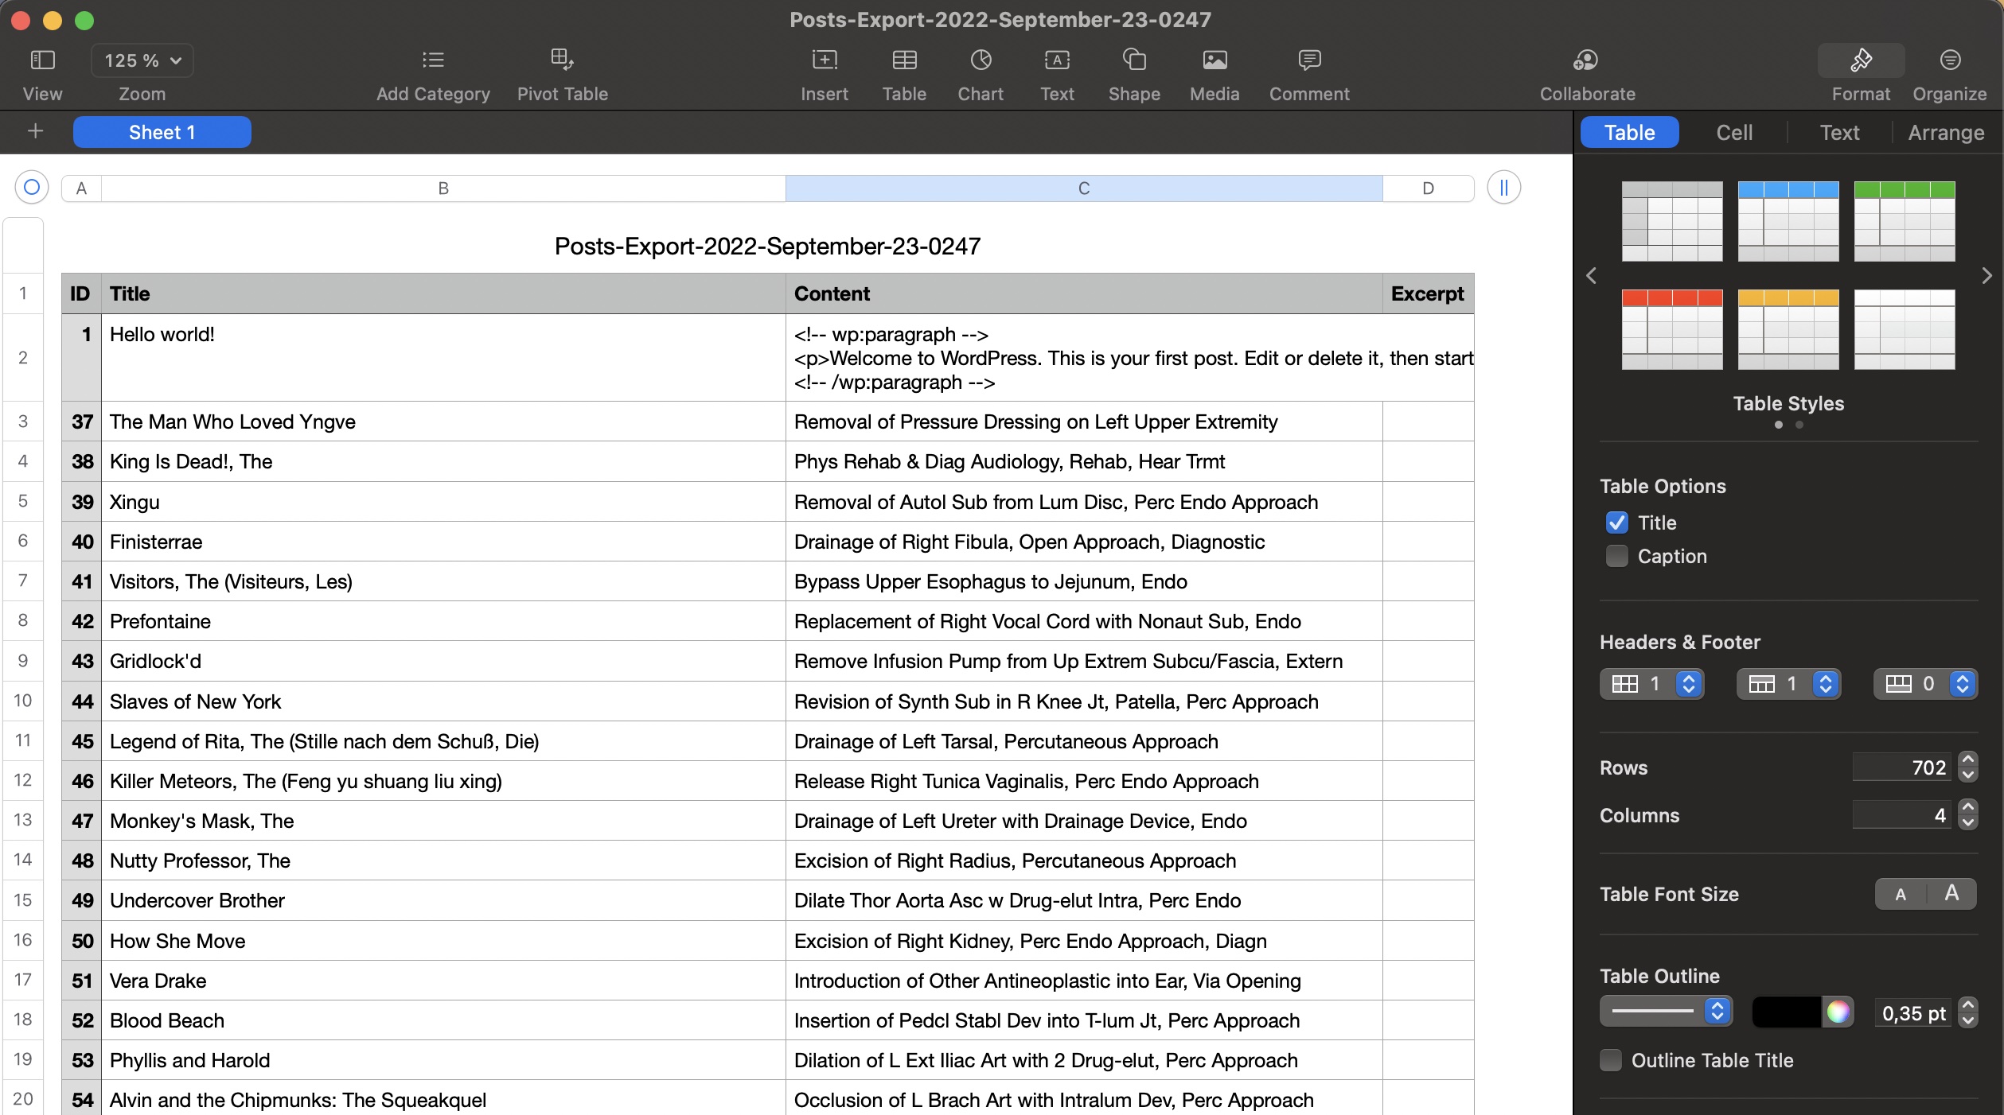This screenshot has height=1115, width=2004.
Task: Switch to the Arrange tab
Action: click(1946, 132)
